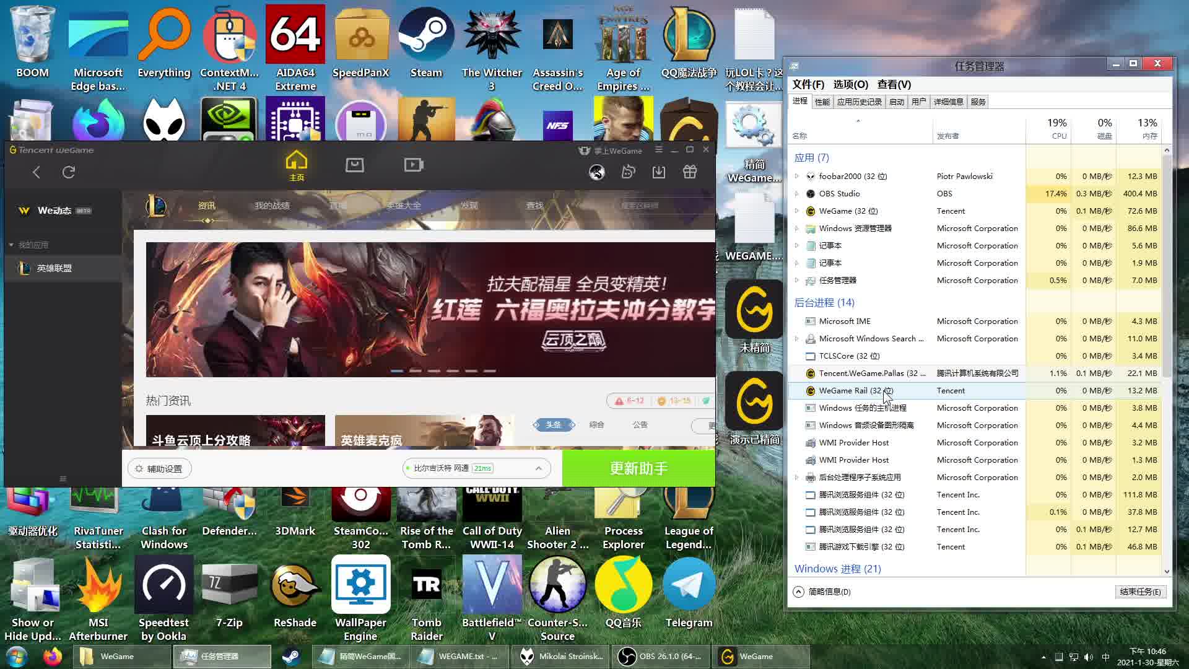Collapse to 简略信息(D) view
The image size is (1189, 669).
(x=822, y=592)
